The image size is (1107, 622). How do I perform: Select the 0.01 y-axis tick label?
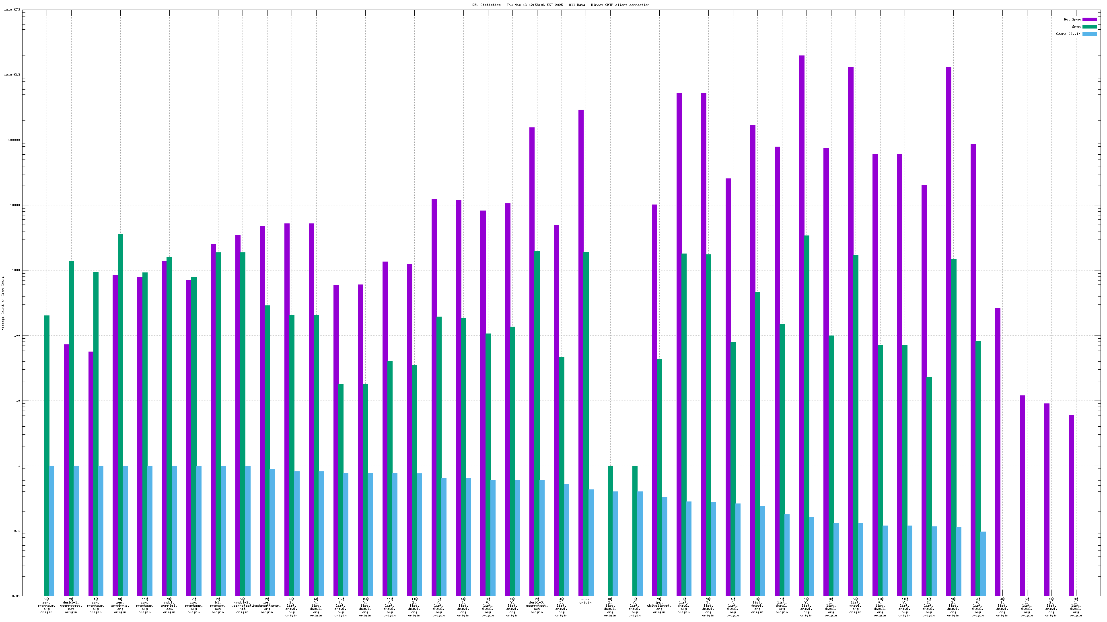(x=15, y=596)
